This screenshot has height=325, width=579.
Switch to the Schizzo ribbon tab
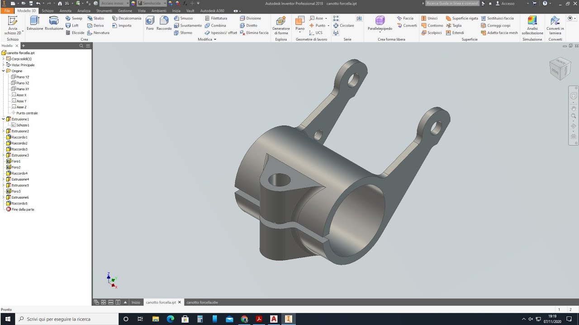click(x=47, y=10)
